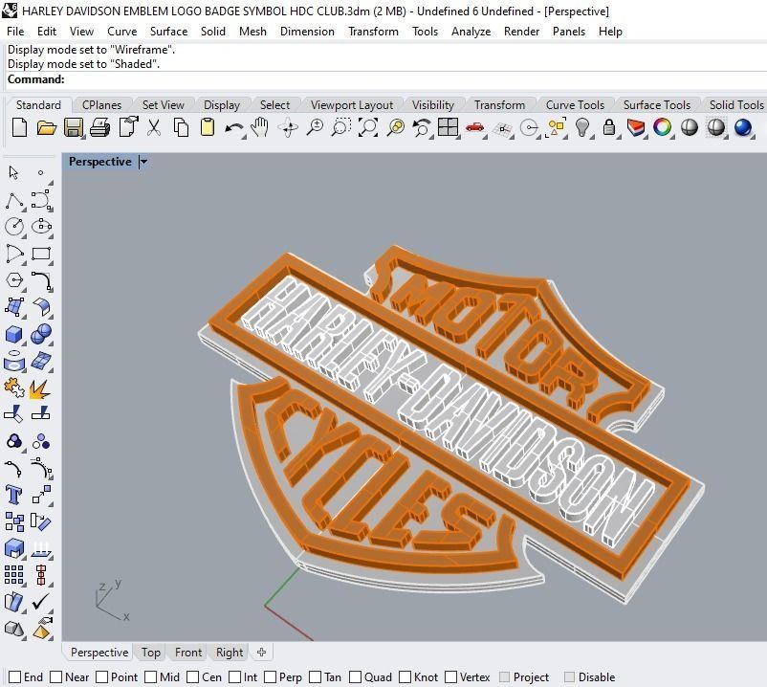Viewport: 767px width, 687px height.
Task: Click the Perspective viewport title label
Action: 99,162
